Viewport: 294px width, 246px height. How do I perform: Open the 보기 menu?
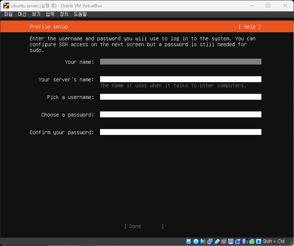(36, 14)
